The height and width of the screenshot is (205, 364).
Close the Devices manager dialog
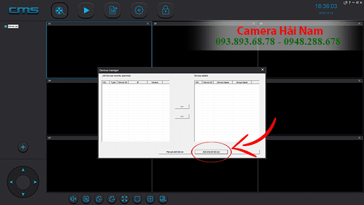tap(263, 69)
